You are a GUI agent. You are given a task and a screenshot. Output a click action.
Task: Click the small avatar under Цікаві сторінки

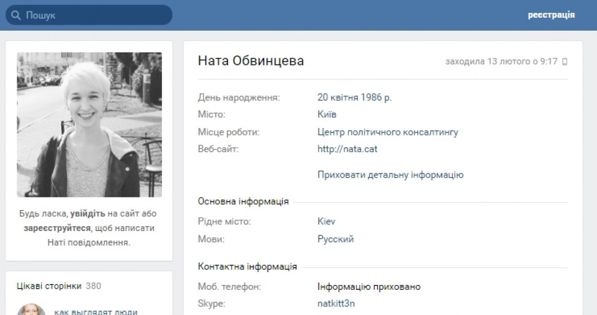(31, 310)
